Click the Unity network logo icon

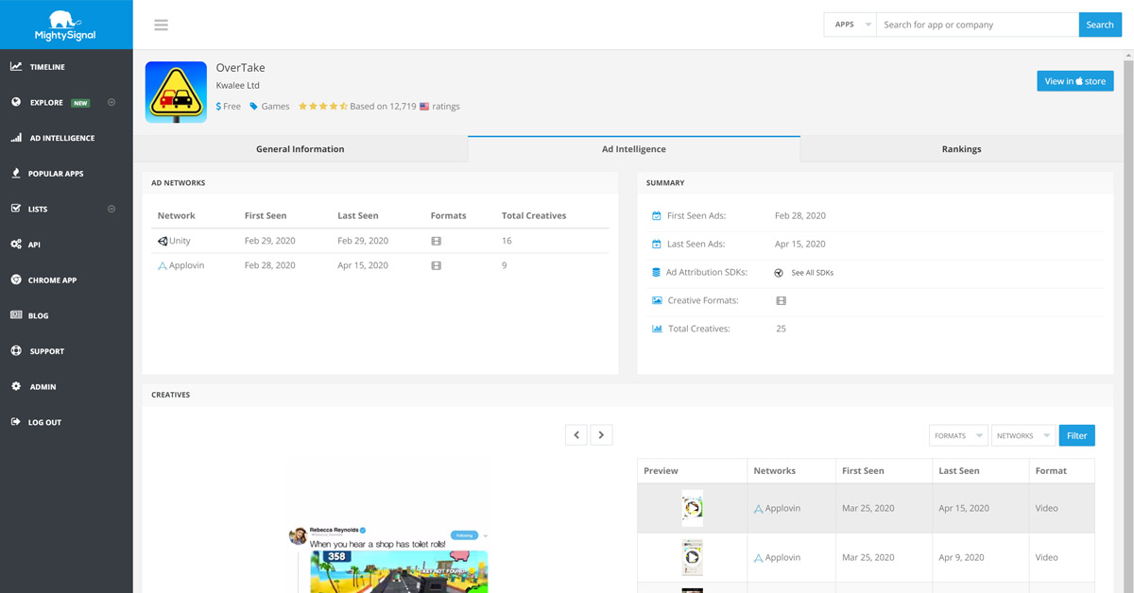tap(163, 241)
